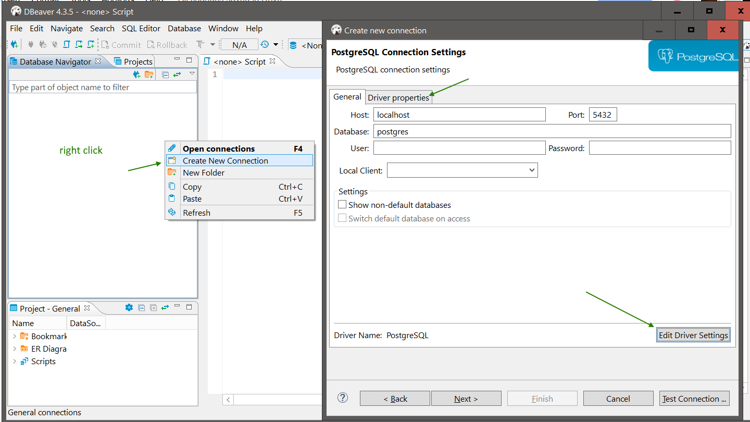Open SQL Editor icon in main toolbar

click(66, 45)
